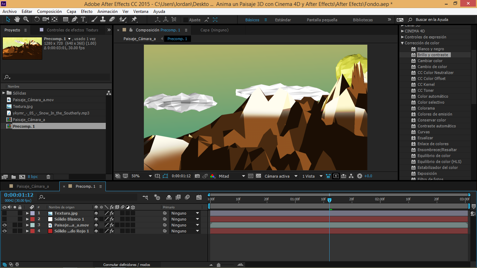
Task: Select the Pan Behind anchor point tool
Action: point(55,20)
